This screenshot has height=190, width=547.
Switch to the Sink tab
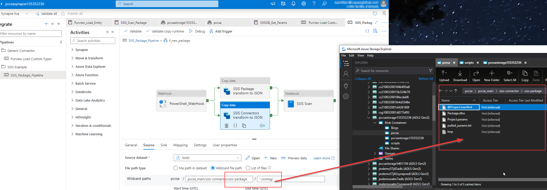(164, 145)
